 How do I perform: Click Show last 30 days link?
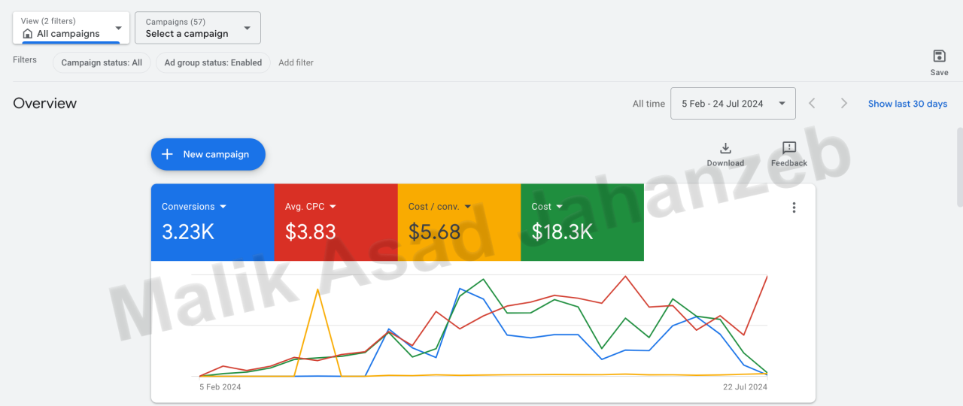(x=907, y=104)
